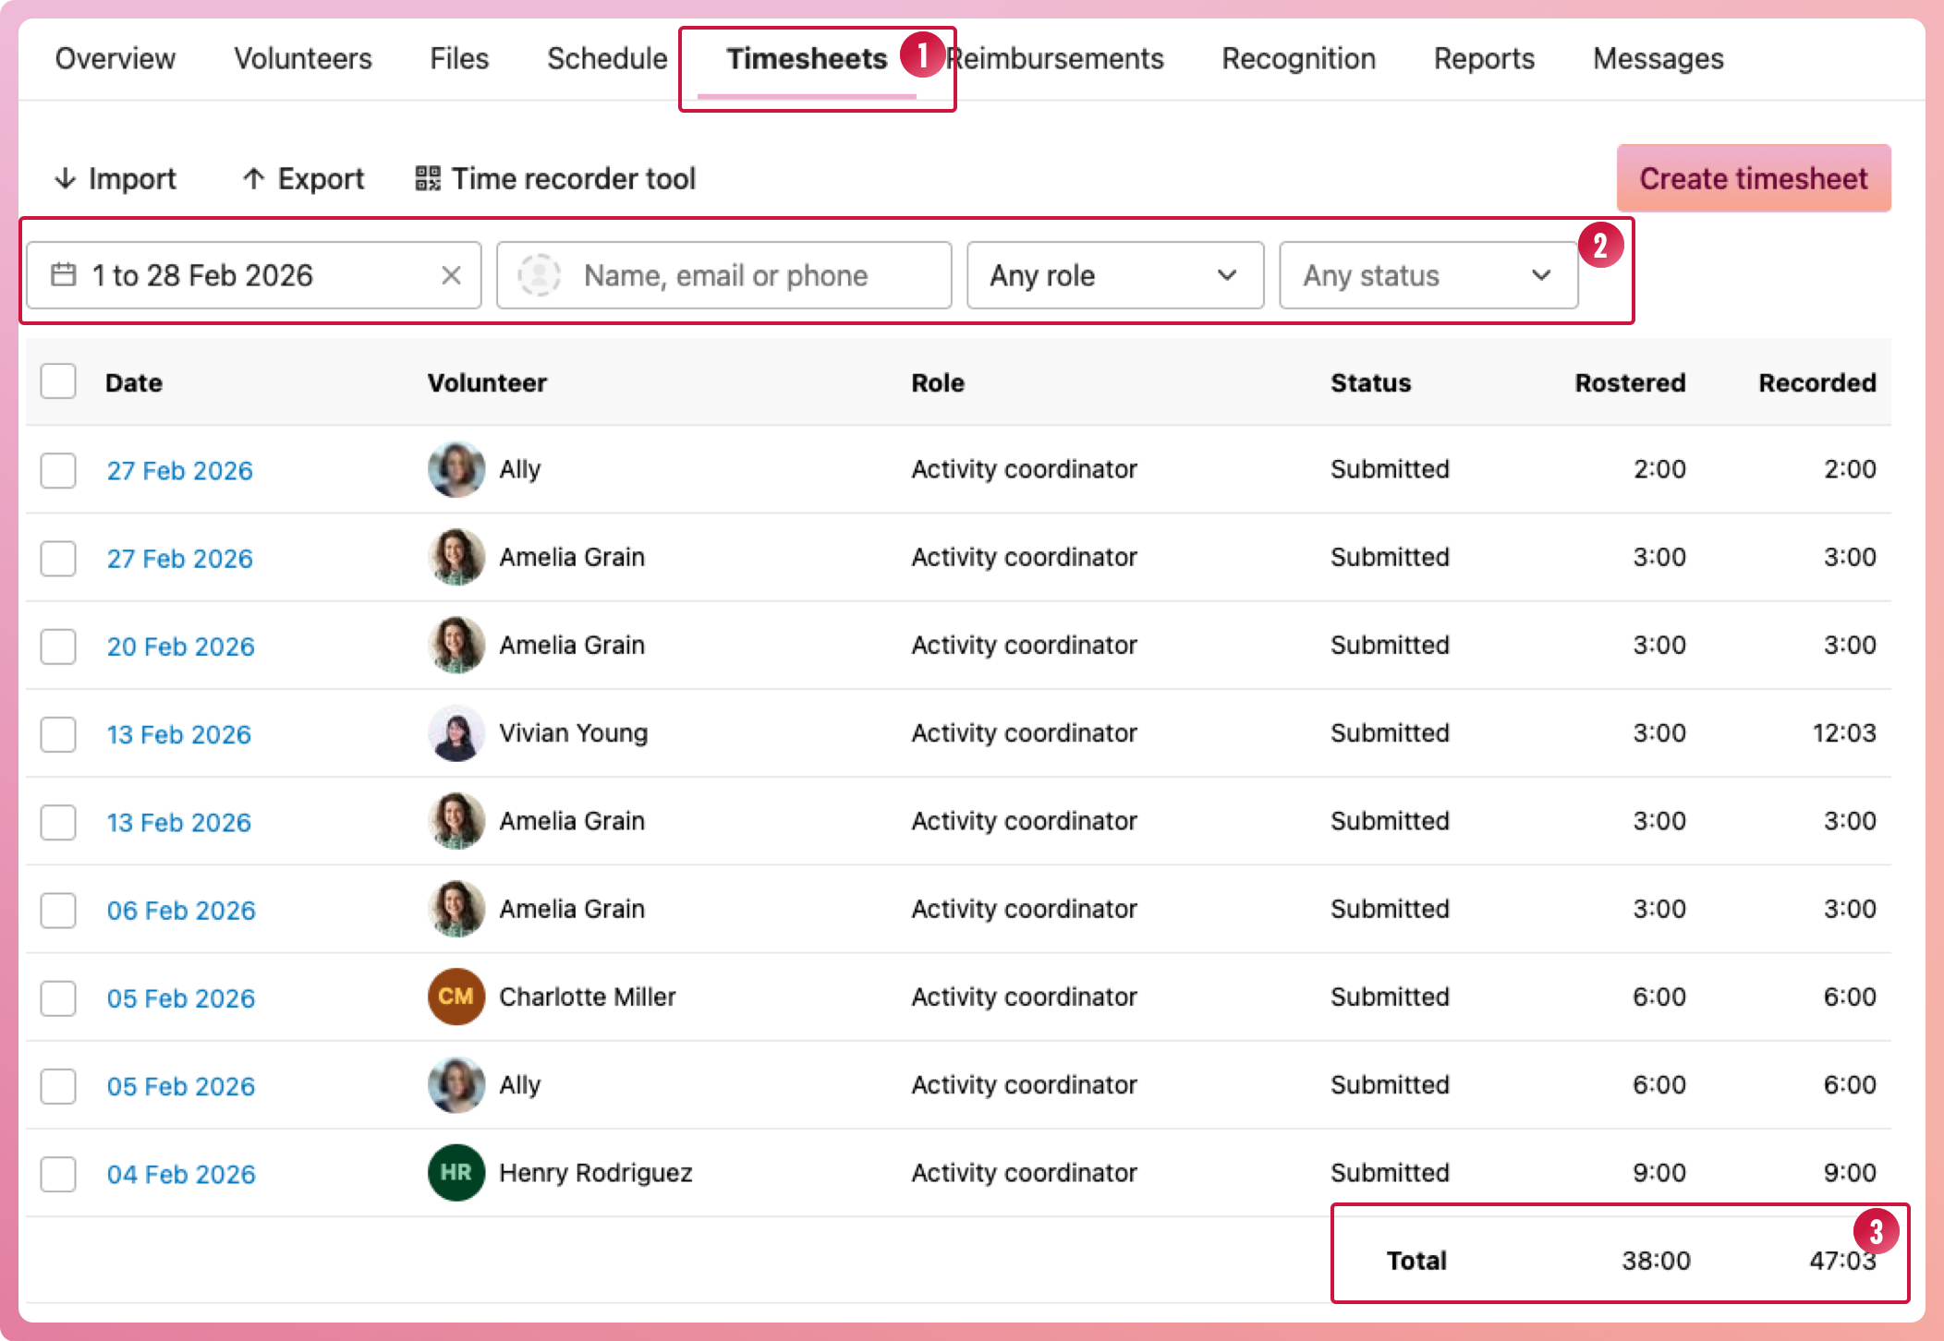1944x1341 pixels.
Task: Go to the Schedule tab
Action: [x=607, y=59]
